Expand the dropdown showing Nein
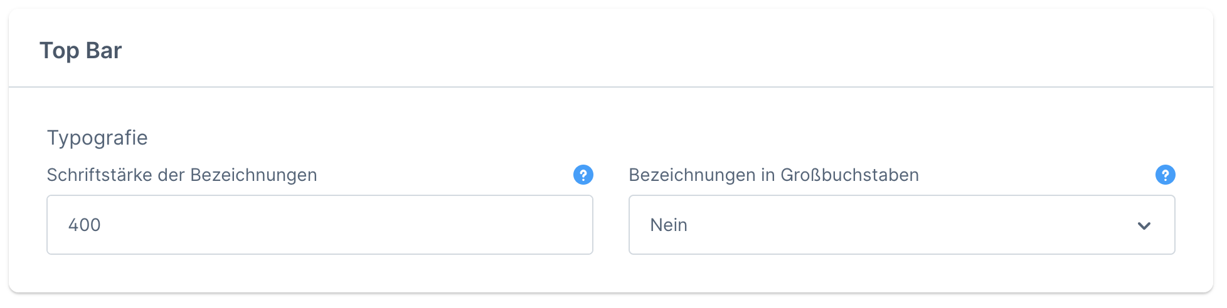The width and height of the screenshot is (1227, 308). pyautogui.click(x=901, y=225)
